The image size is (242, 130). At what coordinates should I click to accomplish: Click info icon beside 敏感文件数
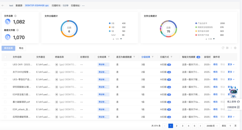pos(17,30)
